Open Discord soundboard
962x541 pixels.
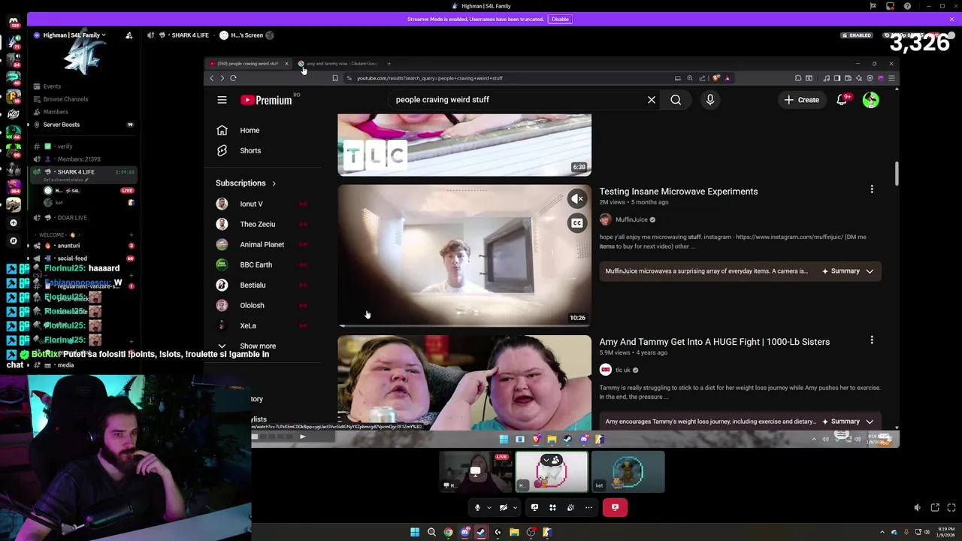(x=570, y=508)
